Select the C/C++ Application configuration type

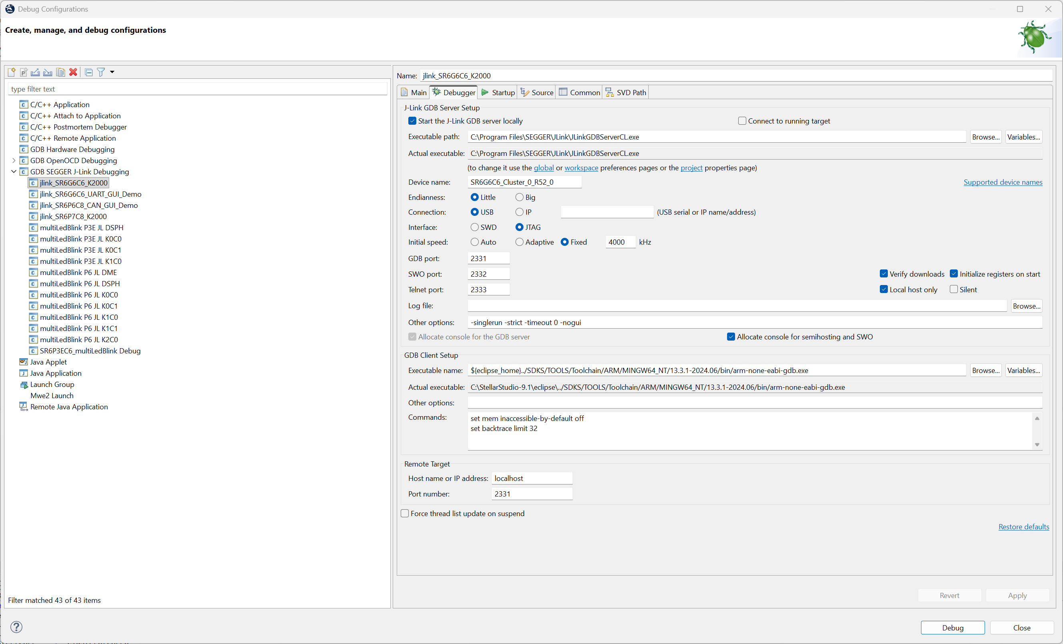55,104
